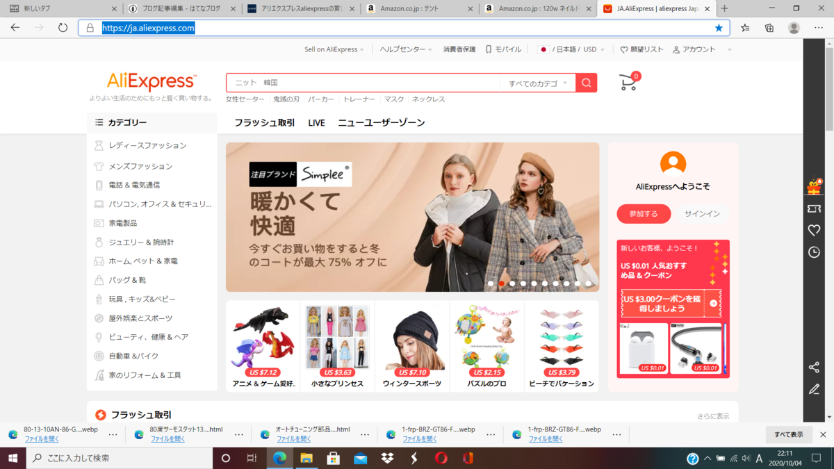Open the フラッシュ取引 menu item

coord(264,123)
